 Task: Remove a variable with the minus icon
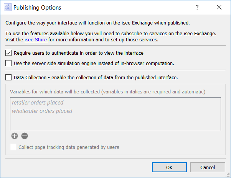pos(25,136)
